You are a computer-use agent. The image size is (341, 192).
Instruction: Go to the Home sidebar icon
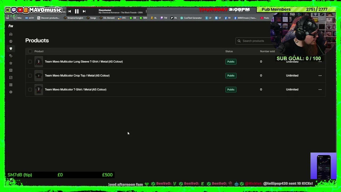click(x=11, y=34)
